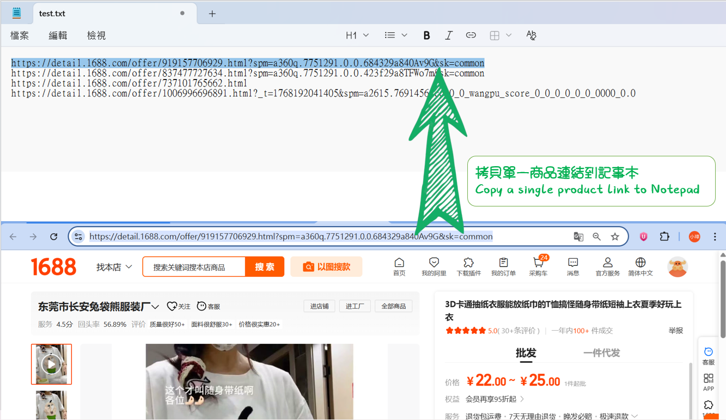Expand the 找本店 search scope dropdown
The height and width of the screenshot is (420, 726).
coord(114,267)
